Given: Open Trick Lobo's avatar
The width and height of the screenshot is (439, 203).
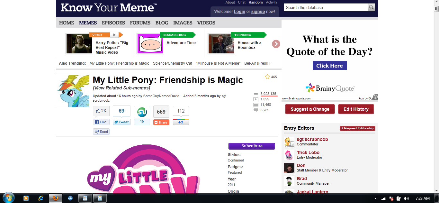Looking at the screenshot, I should coord(289,155).
